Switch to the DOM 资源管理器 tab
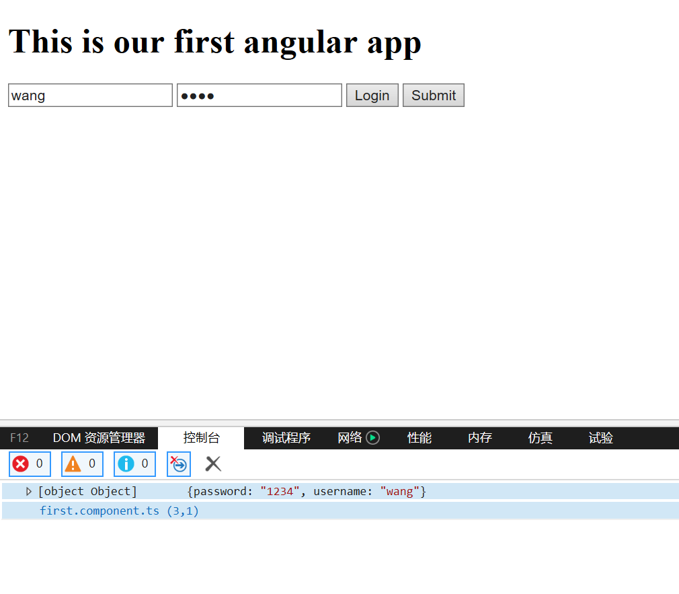 [99, 437]
